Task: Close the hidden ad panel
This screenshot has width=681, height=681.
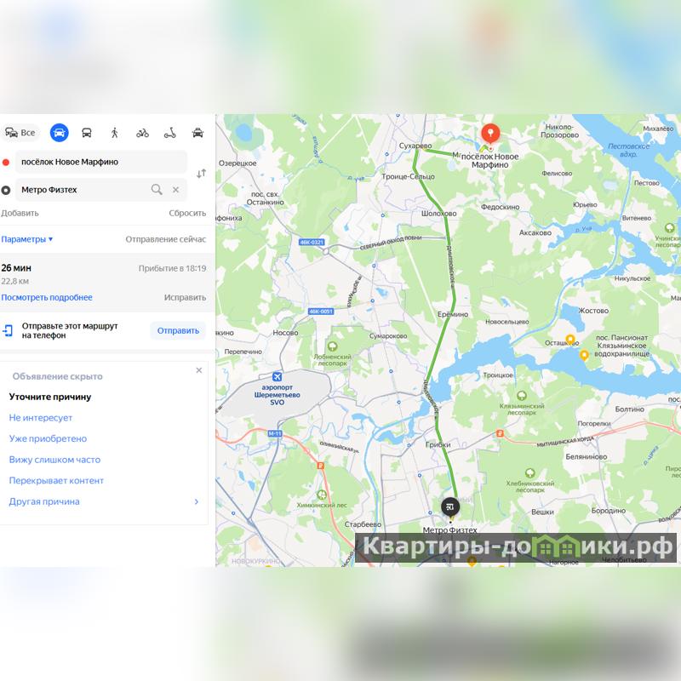Action: [199, 370]
